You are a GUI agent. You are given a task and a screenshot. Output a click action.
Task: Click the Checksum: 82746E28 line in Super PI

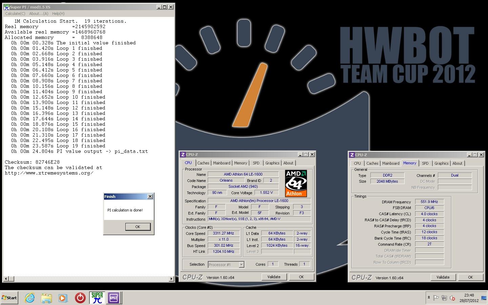click(32, 162)
